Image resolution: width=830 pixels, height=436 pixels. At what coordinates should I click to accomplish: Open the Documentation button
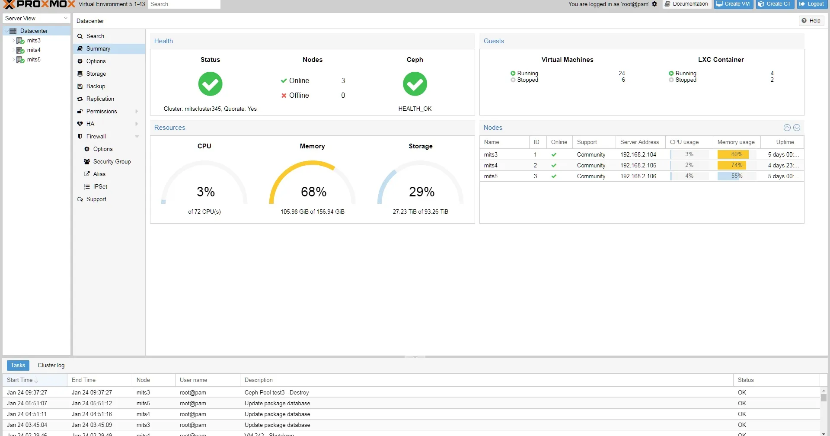[686, 4]
